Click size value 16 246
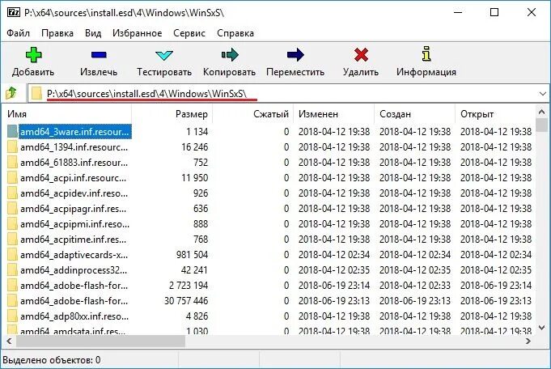Viewport: 551px width, 369px height. pyautogui.click(x=195, y=147)
